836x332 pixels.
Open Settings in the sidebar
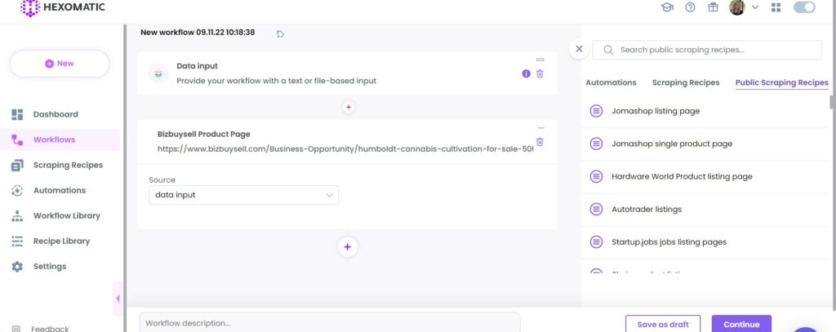pos(50,267)
